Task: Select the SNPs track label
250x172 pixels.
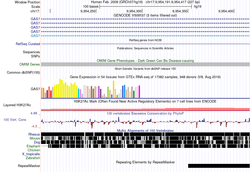Action: [x=36, y=56]
